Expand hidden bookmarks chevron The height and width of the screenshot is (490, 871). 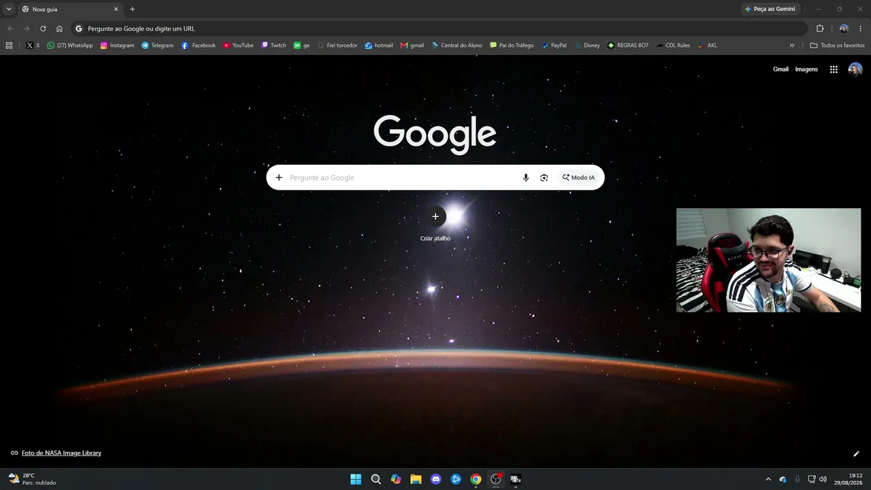791,46
